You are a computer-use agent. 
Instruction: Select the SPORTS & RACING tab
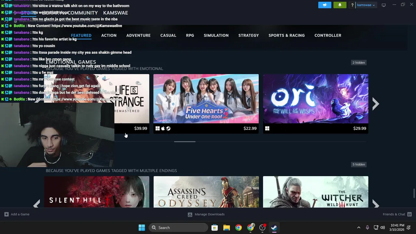[x=287, y=35]
